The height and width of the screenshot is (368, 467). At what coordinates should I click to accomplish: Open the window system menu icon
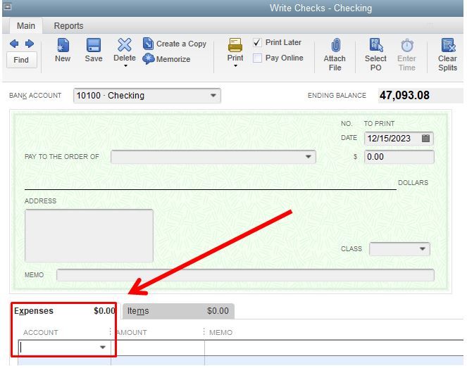pyautogui.click(x=8, y=6)
